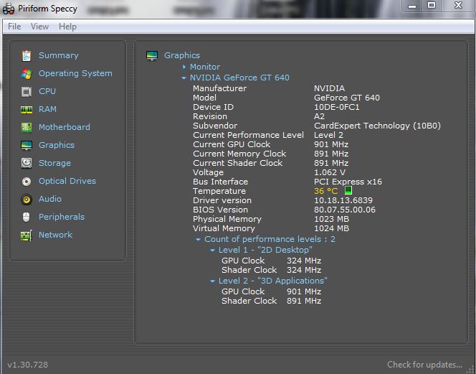Select the RAM section link

(x=47, y=109)
